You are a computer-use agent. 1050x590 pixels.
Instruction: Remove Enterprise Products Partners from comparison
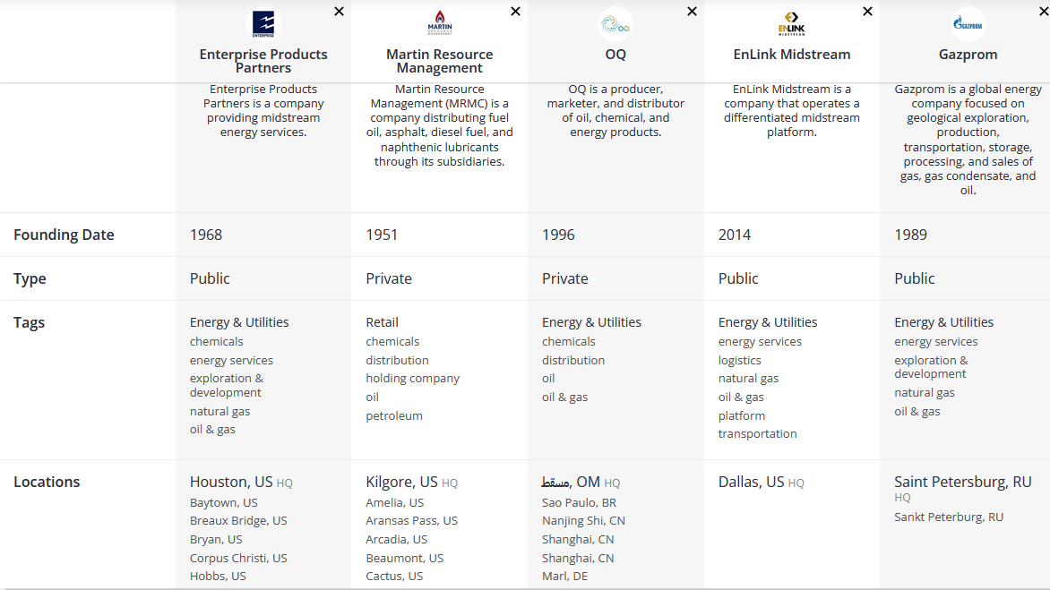click(339, 12)
